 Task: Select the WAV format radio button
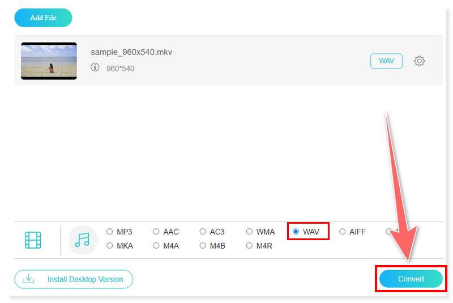(x=296, y=232)
